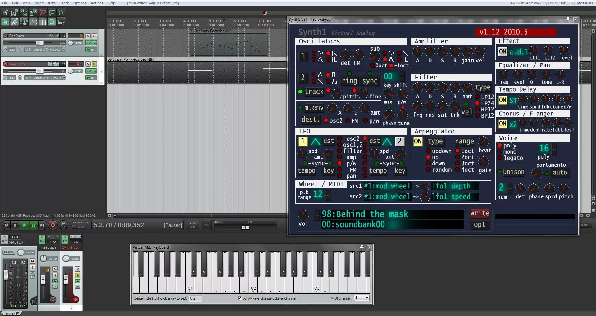Toggle move envelope points with items icon
The height and width of the screenshot is (316, 596).
[33, 22]
